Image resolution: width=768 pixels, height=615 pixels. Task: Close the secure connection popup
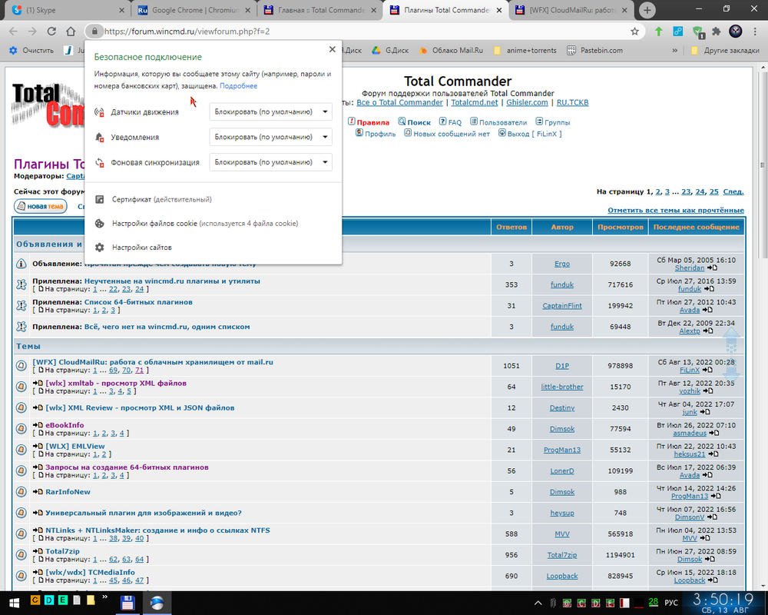pos(332,49)
